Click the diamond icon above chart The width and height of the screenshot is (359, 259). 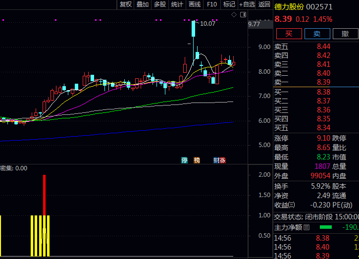point(234,15)
